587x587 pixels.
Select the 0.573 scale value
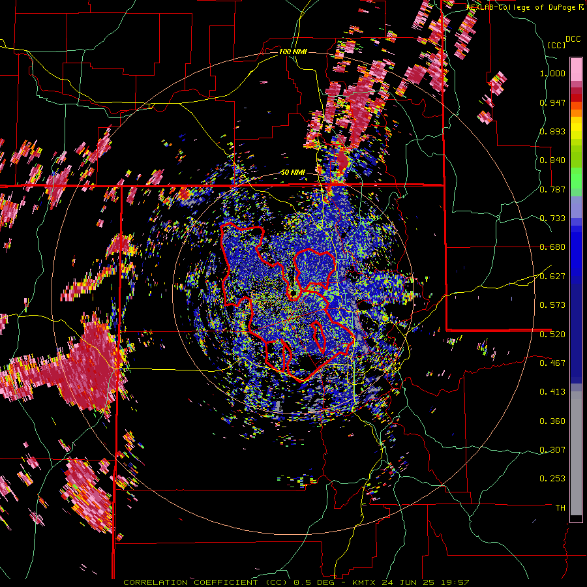pyautogui.click(x=552, y=305)
